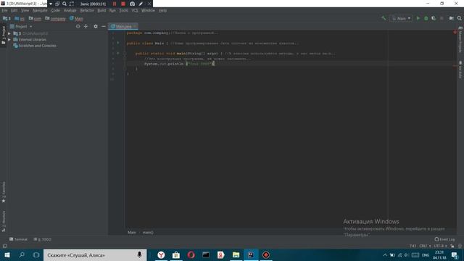The image size is (464, 261).
Task: Click the Search Everywhere magnifier icon
Action: point(459,18)
